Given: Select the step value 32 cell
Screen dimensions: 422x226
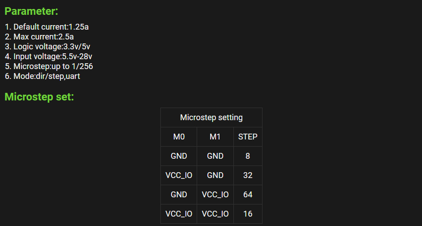Looking at the screenshot, I should click(x=248, y=175).
